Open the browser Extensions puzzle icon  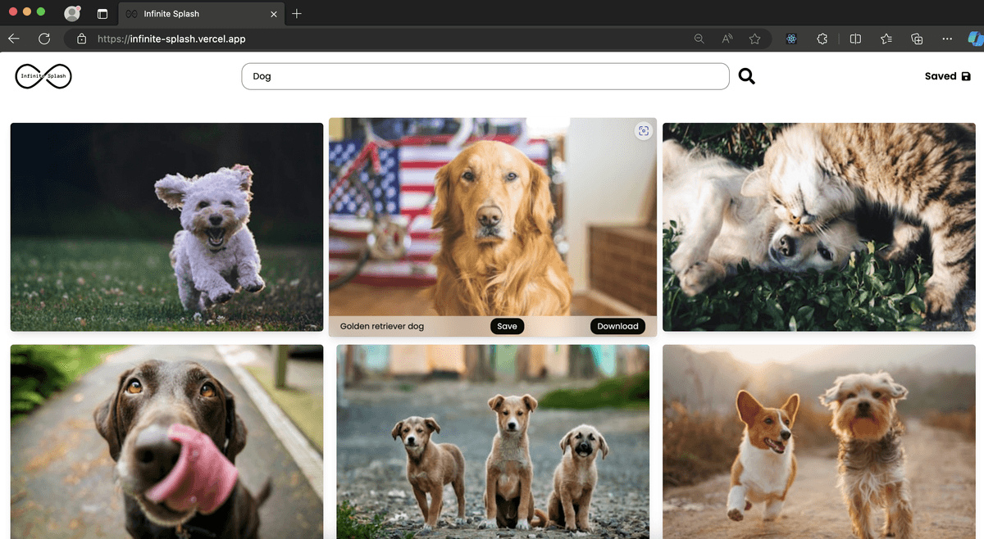pos(822,38)
